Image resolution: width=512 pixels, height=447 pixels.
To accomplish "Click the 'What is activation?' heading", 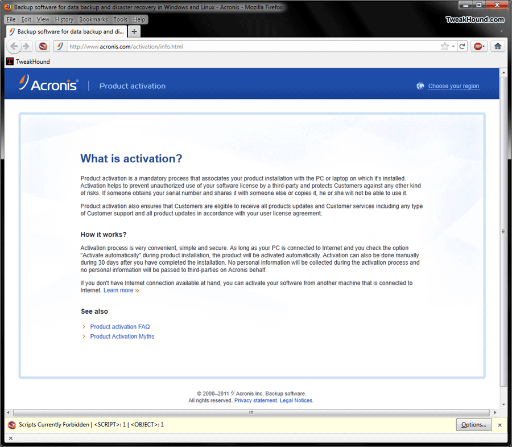I will 131,158.
